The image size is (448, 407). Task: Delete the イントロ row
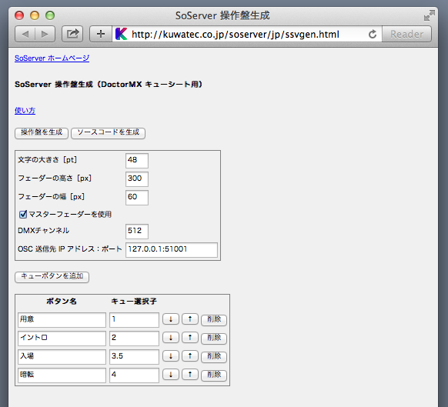tap(214, 339)
